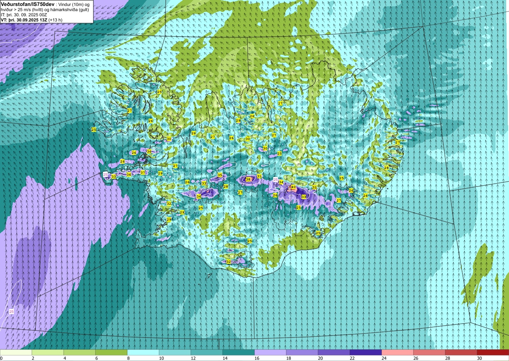
Task: Click the '8' tick on the color scale
Action: pos(128,358)
